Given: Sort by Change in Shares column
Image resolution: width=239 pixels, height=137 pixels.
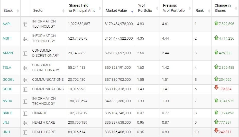Looking at the screenshot, I should coord(223,8).
